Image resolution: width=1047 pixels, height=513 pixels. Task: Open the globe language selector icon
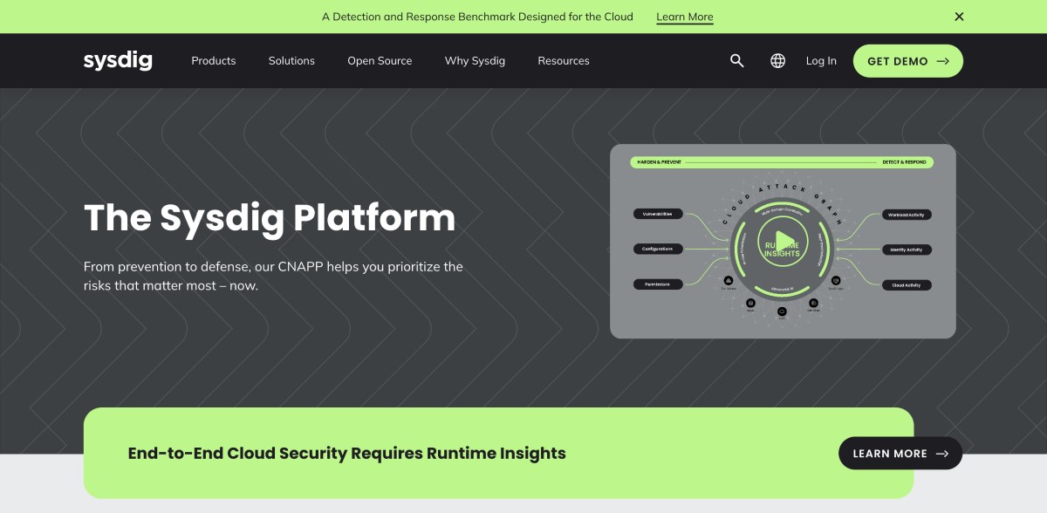coord(777,60)
